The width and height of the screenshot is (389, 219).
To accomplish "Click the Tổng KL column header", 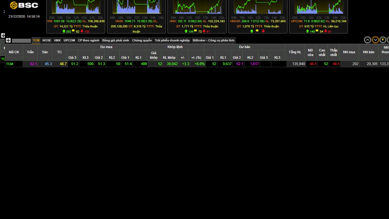I will 295,52.
